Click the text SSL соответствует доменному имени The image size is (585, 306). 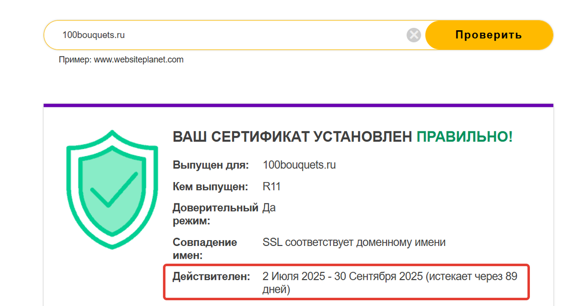[354, 243]
